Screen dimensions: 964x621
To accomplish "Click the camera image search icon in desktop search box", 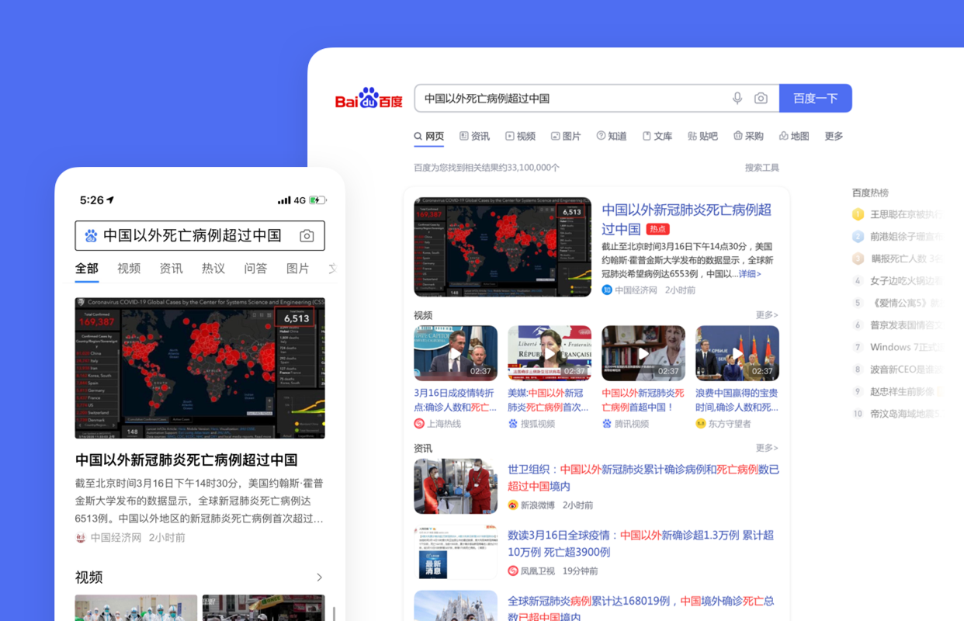I will pyautogui.click(x=761, y=99).
